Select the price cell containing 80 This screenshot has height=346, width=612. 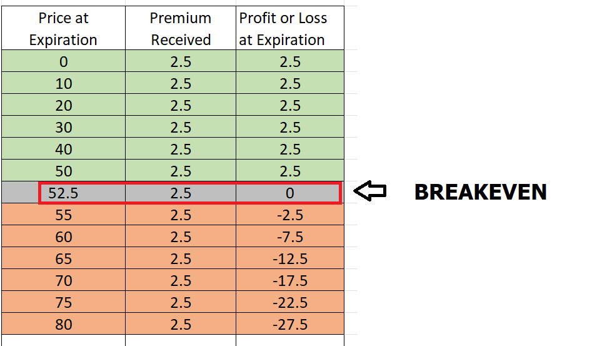click(63, 325)
